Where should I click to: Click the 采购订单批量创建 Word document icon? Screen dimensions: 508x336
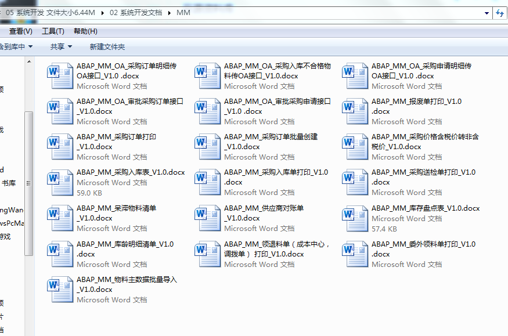207,147
